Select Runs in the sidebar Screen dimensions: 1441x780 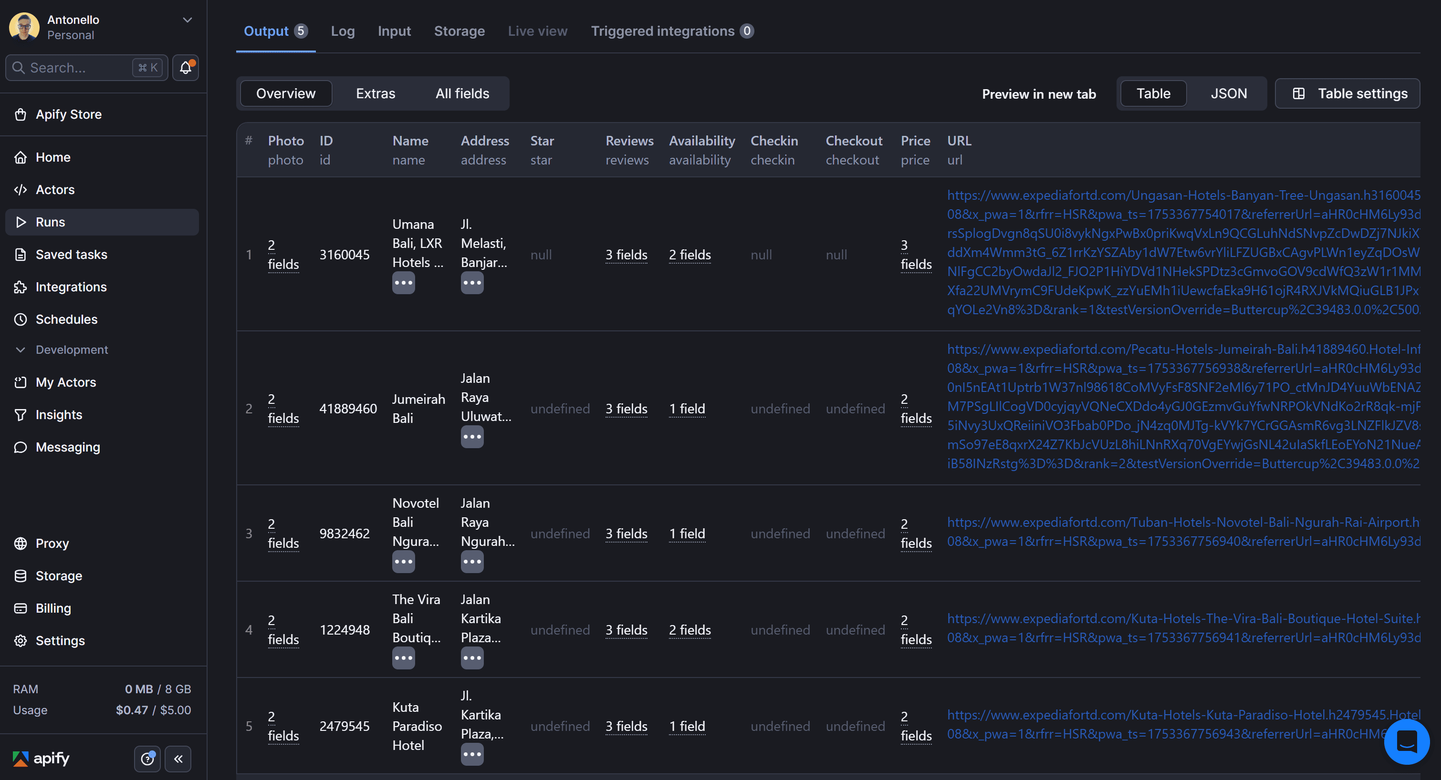coord(50,221)
